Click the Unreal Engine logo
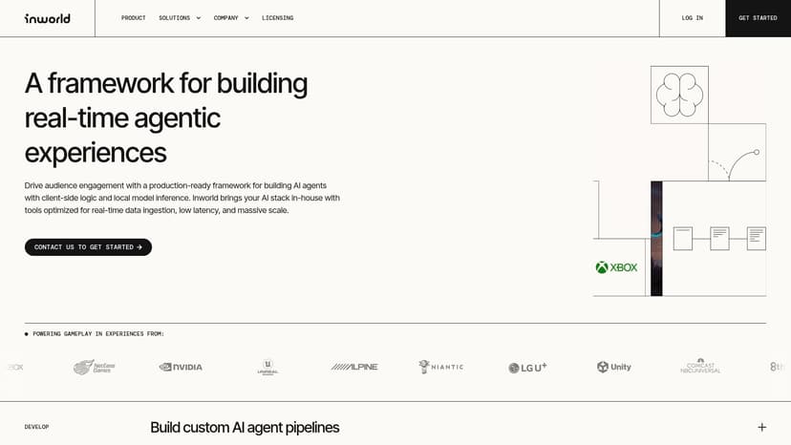Viewport: 791px width, 445px height. (267, 367)
